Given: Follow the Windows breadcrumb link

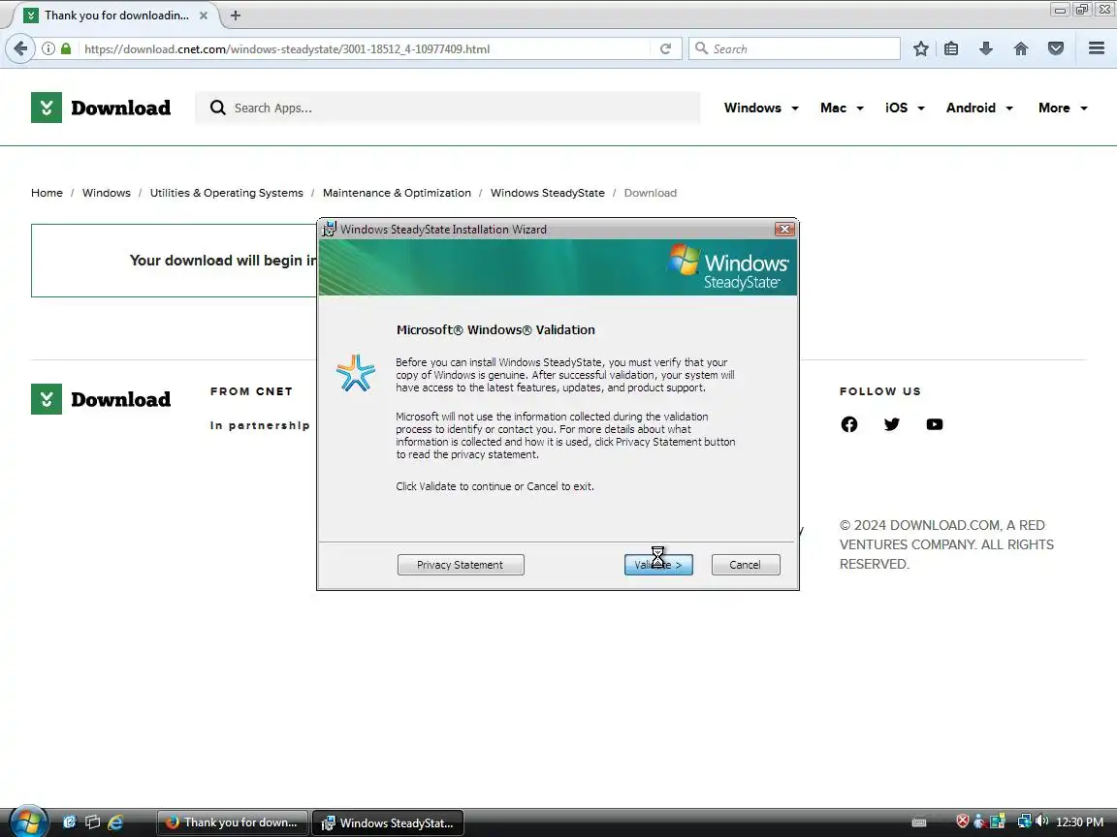Looking at the screenshot, I should pos(106,193).
